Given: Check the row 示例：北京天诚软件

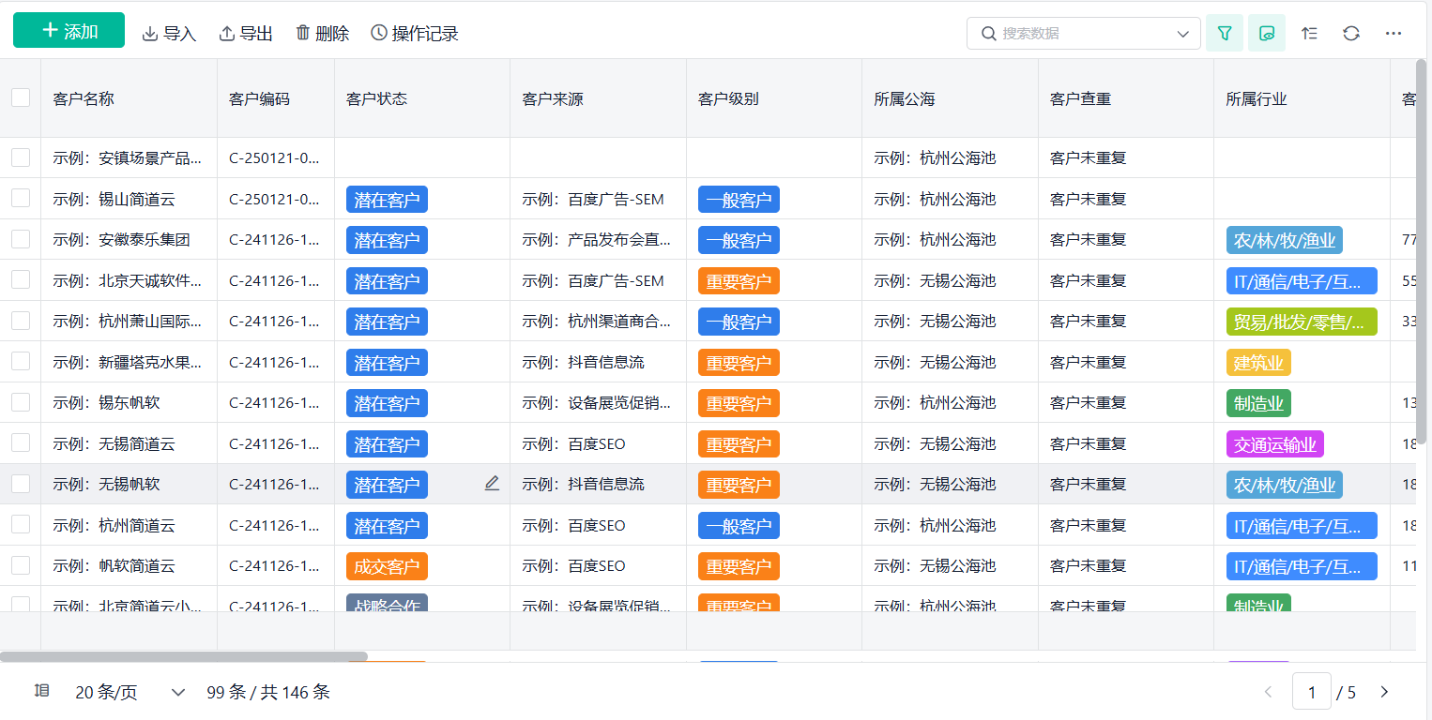Looking at the screenshot, I should coord(21,279).
